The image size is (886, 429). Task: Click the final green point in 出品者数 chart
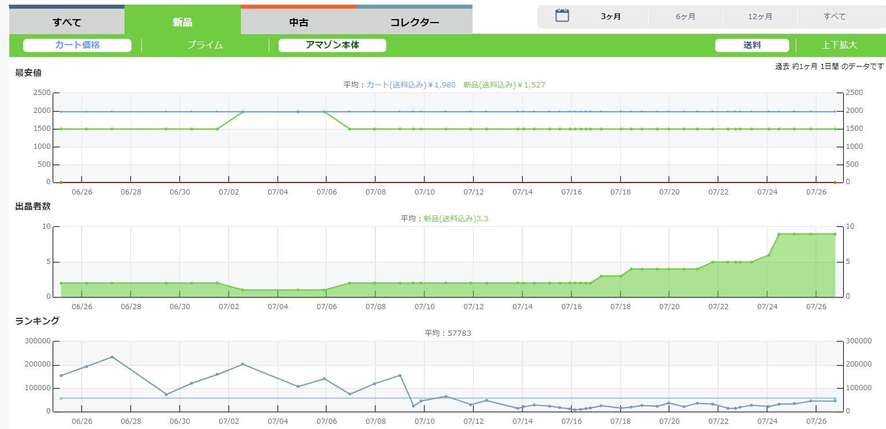(834, 234)
